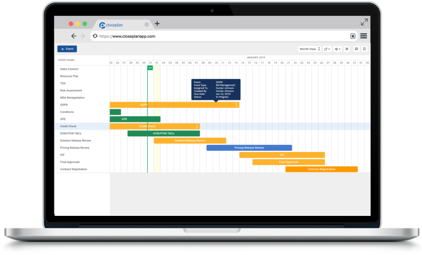Open a new browser tab
Screen dimensions: 422x255
(x=157, y=24)
